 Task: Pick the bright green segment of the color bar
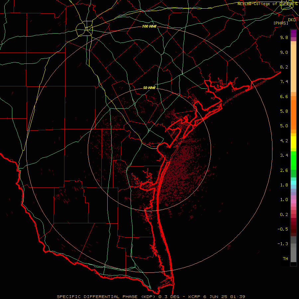coord(293,160)
